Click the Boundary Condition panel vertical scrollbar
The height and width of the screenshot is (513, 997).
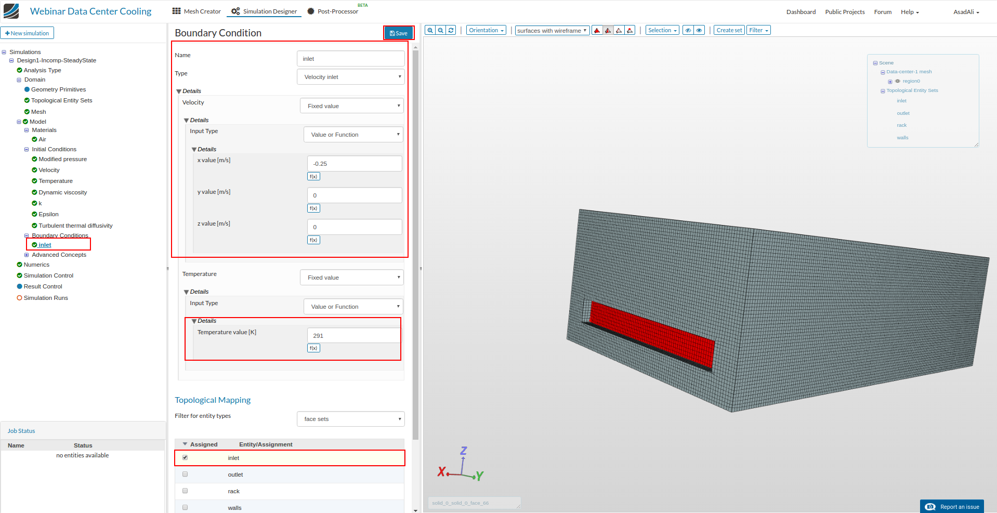coord(415,244)
